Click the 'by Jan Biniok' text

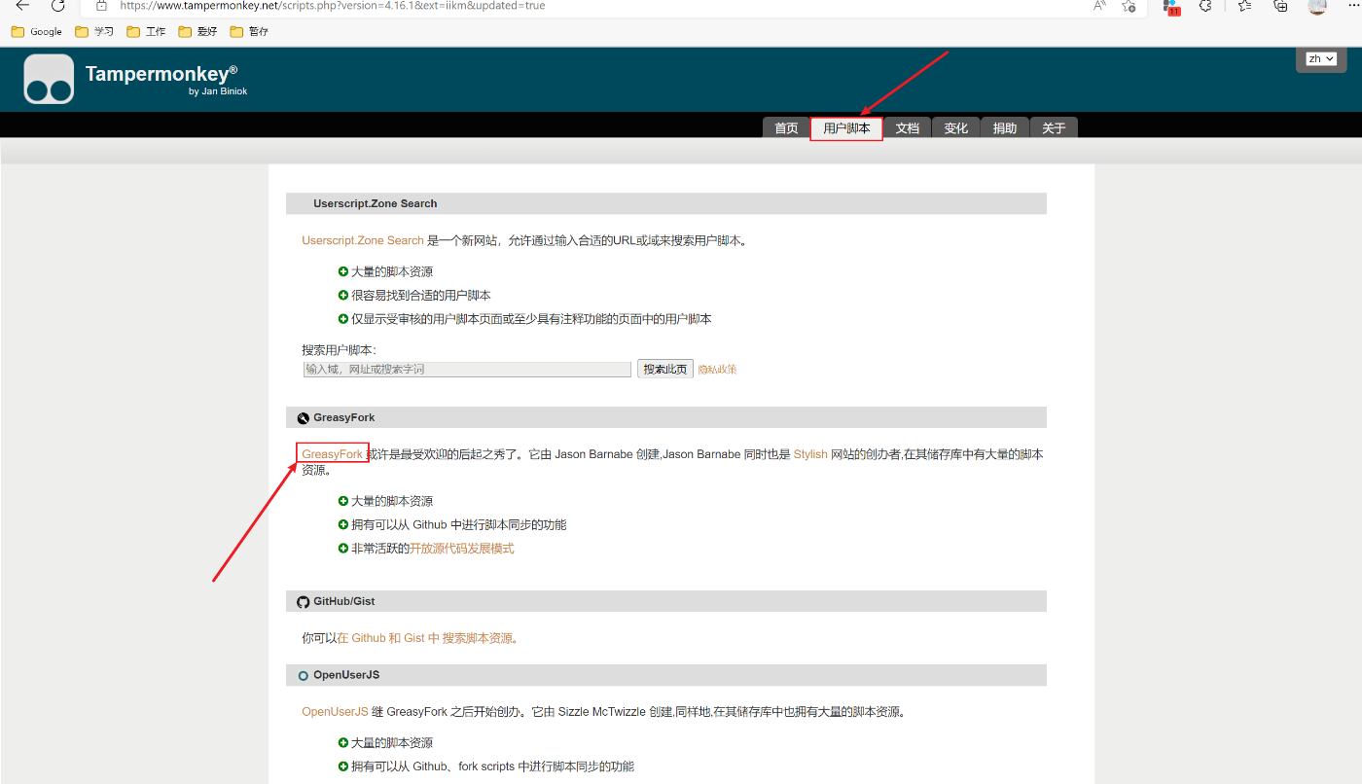point(218,91)
